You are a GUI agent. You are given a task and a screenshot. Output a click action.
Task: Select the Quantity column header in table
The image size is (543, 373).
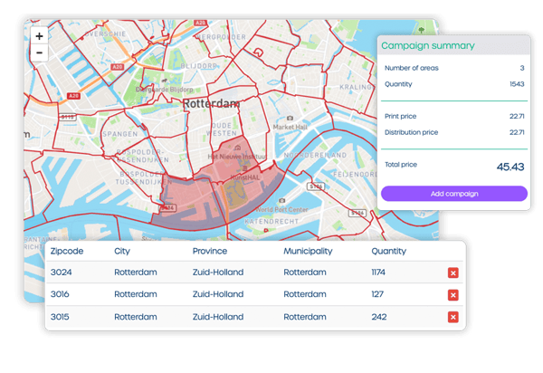[388, 251]
